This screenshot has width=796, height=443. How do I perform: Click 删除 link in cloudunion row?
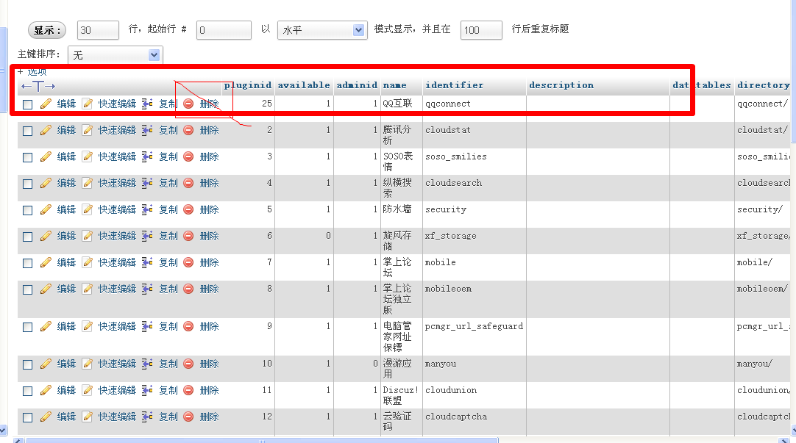(209, 390)
